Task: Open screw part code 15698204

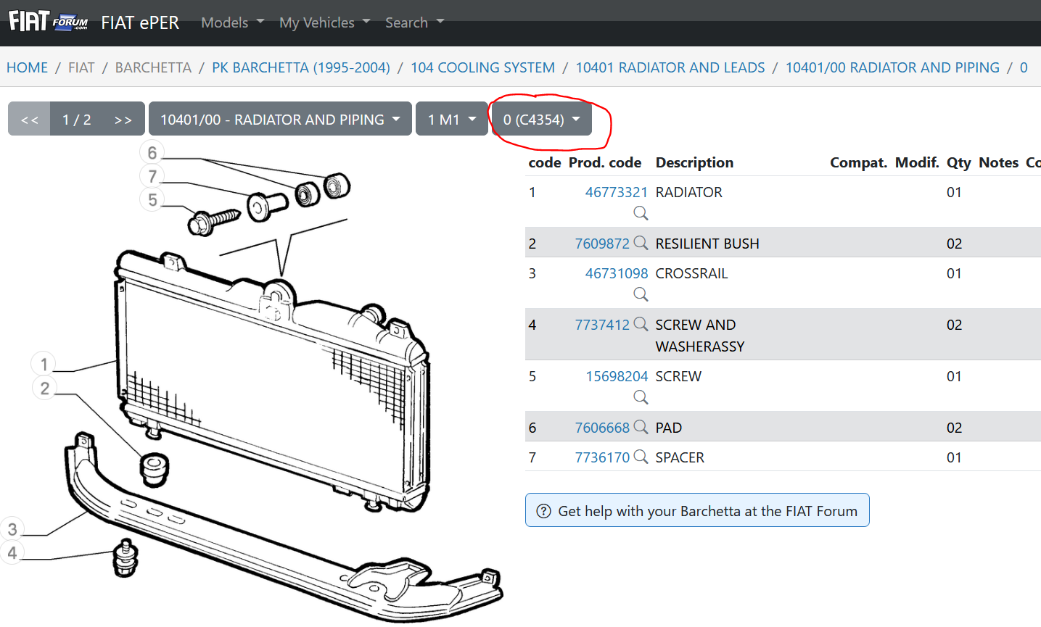Action: point(617,376)
